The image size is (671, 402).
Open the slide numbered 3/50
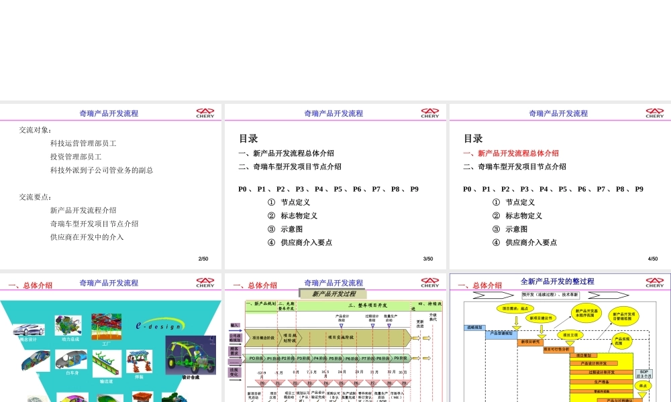(x=335, y=186)
